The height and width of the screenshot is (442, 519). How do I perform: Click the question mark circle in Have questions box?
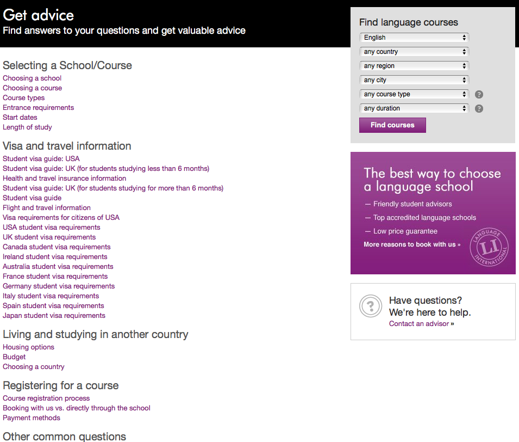[371, 306]
